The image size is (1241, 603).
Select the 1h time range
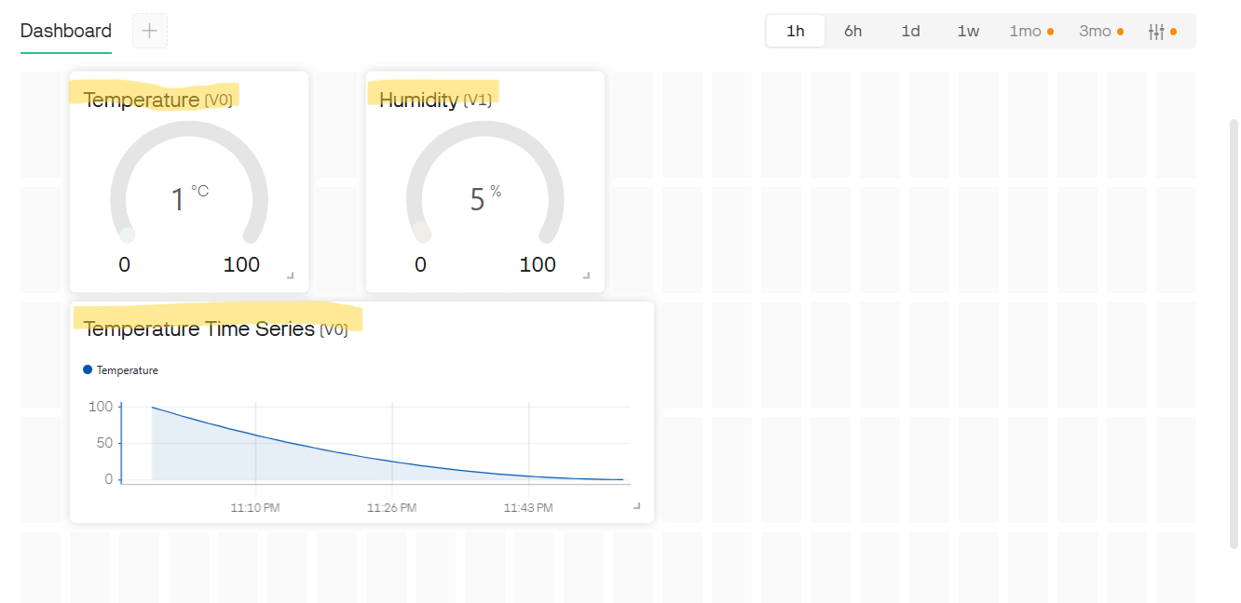[795, 31]
